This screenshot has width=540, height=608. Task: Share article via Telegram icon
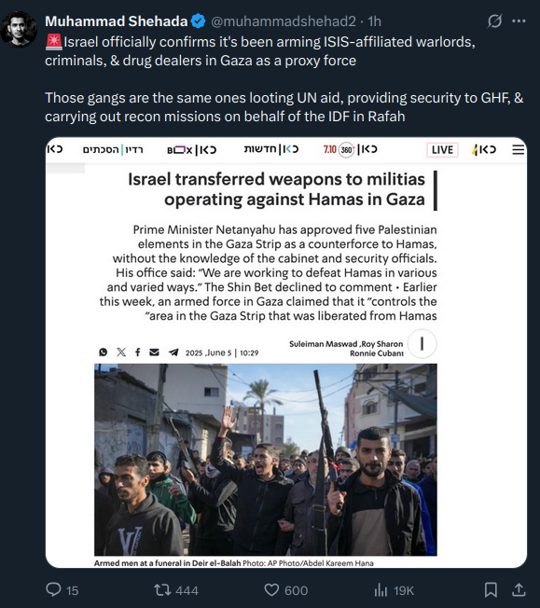coord(173,352)
